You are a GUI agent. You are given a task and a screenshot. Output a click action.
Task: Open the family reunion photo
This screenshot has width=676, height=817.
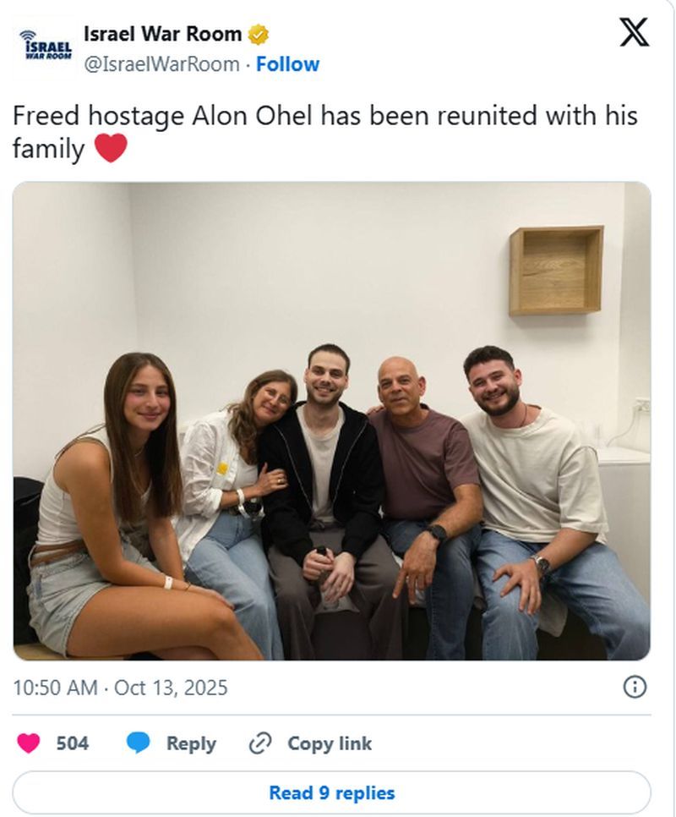pos(331,420)
